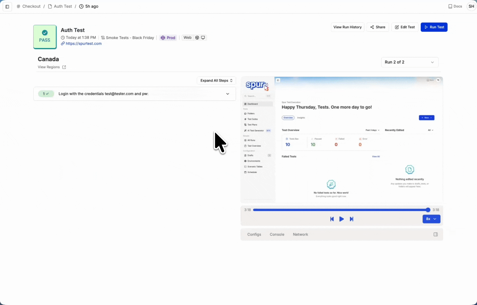Click the Web platform label
Viewport: 477px width, 305px height.
click(187, 38)
